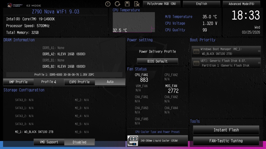Viewport: 266px width, 149px height.
Task: Click CHA_FAN4 N/A reading
Action: (167, 112)
